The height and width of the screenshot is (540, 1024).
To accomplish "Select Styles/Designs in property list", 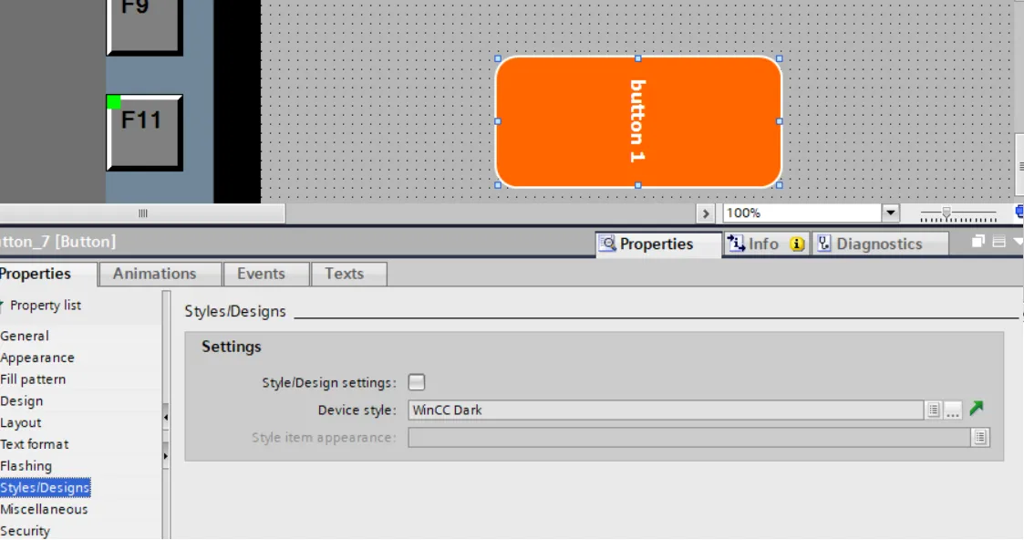I will (45, 487).
